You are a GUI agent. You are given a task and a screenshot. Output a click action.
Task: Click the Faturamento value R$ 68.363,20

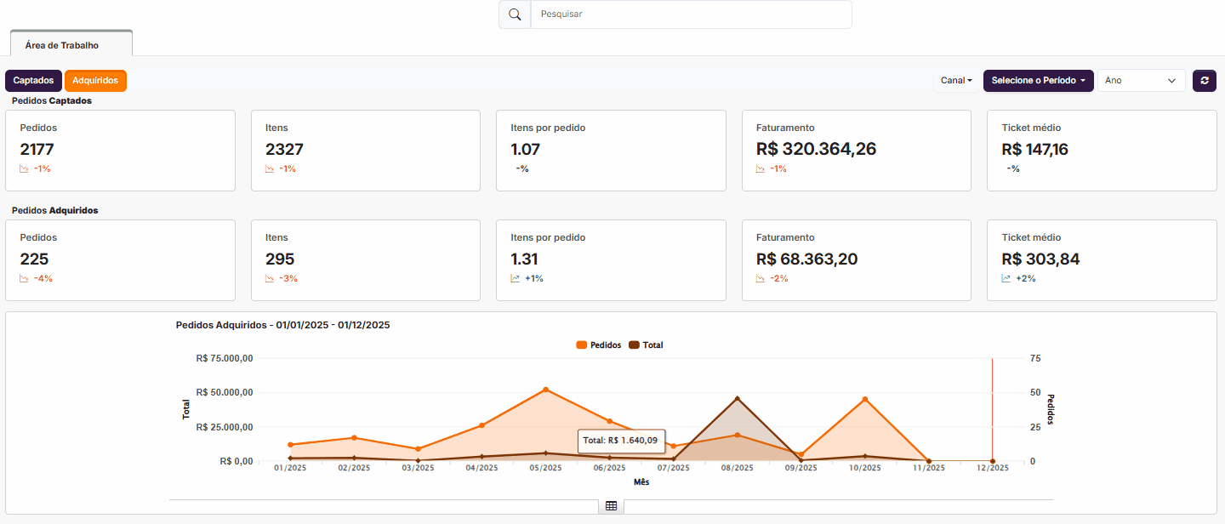coord(807,259)
